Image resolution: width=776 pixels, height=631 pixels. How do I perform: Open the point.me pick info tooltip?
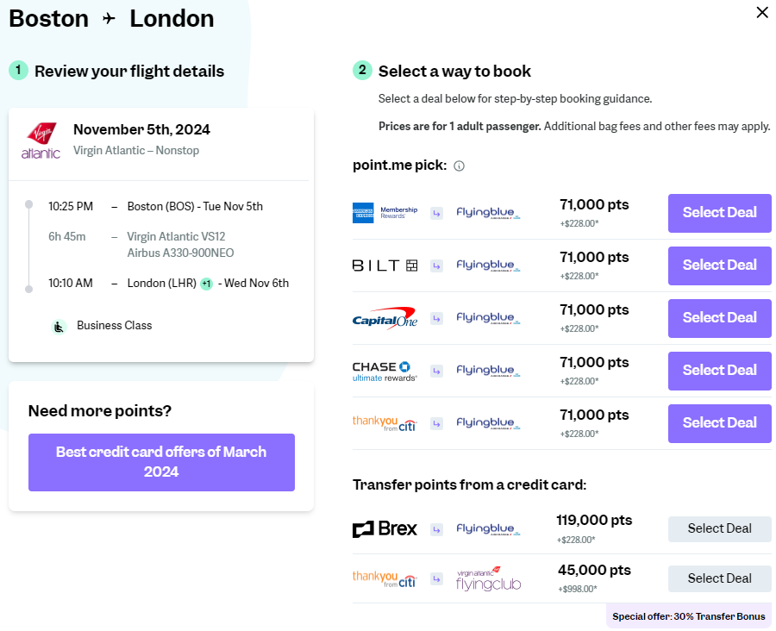tap(458, 166)
